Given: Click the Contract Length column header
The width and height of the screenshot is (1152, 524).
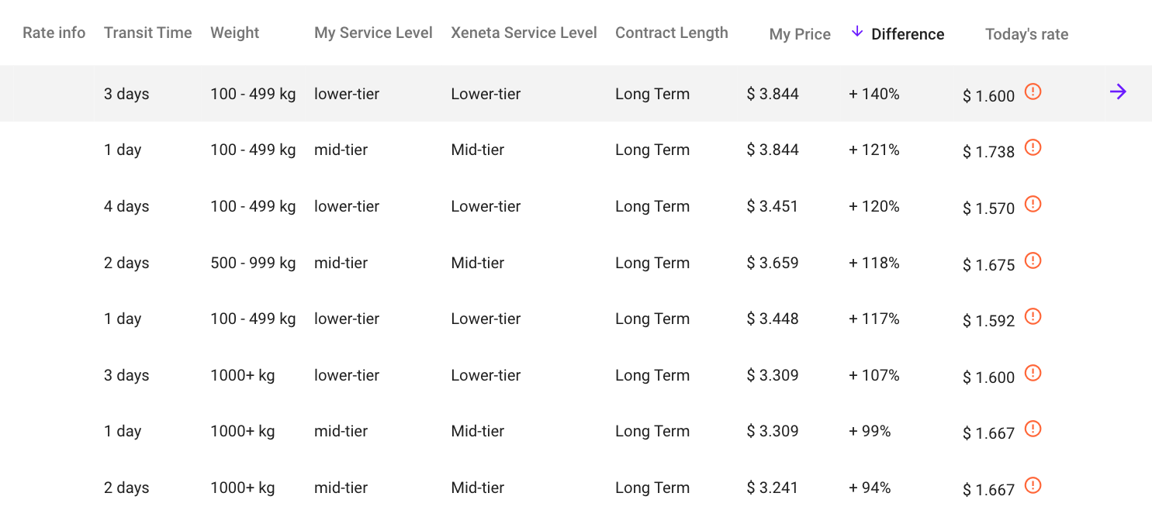Looking at the screenshot, I should (x=672, y=33).
